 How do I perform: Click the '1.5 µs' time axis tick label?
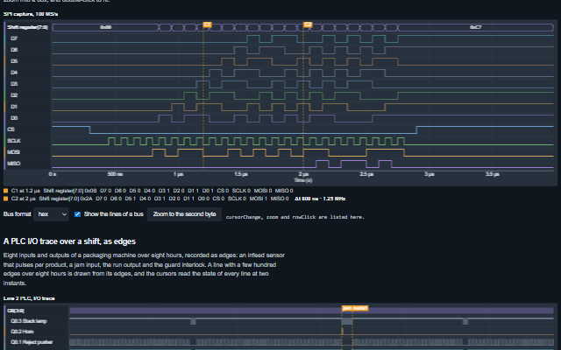pos(241,174)
